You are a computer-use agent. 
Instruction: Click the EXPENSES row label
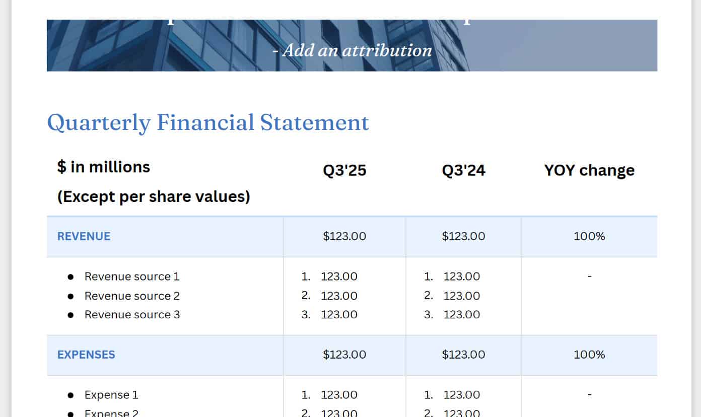click(x=86, y=355)
